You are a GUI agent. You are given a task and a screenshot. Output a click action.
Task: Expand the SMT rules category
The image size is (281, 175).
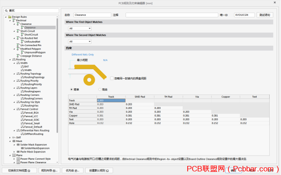pyautogui.click(x=10, y=137)
